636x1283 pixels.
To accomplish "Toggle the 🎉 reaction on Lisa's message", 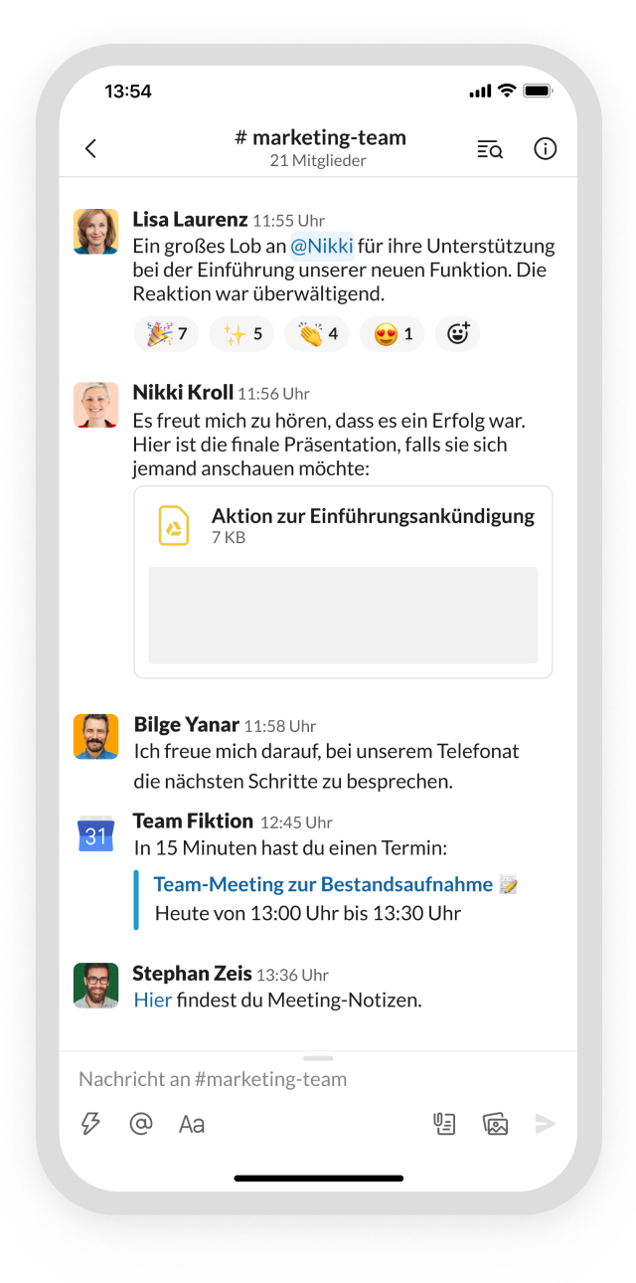I will pos(165,333).
